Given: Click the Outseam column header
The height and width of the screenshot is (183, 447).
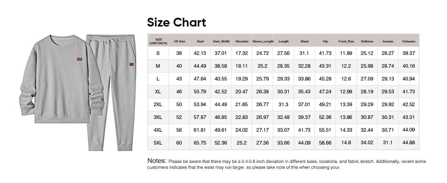Looking at the screenshot, I should pyautogui.click(x=409, y=41).
